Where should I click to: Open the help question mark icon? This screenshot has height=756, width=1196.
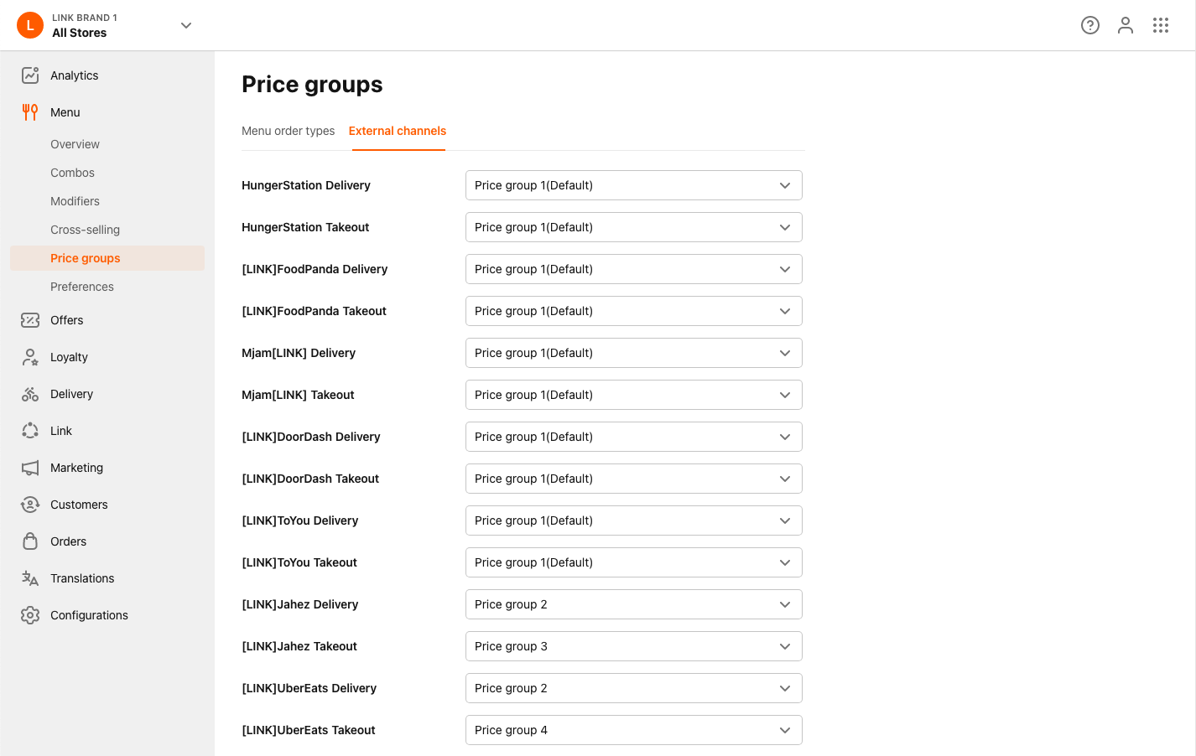tap(1090, 25)
